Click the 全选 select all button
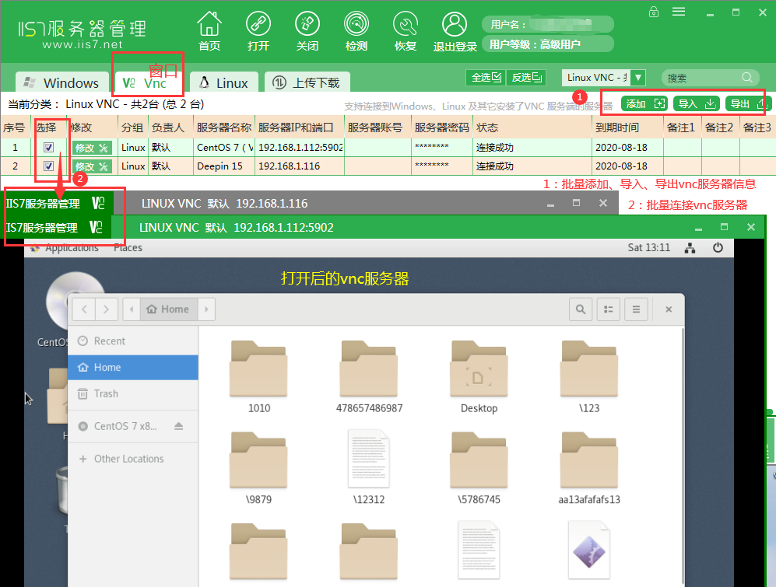The width and height of the screenshot is (776, 587). tap(486, 78)
